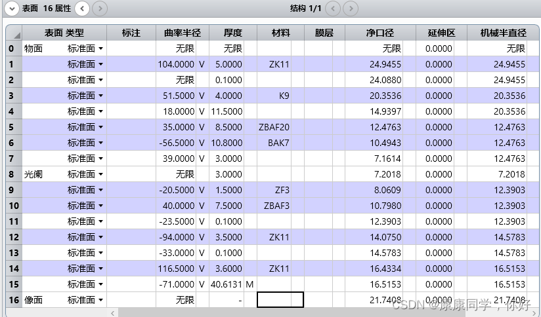The image size is (541, 317).
Task: Select row header 8 for the stop surface
Action: [14, 174]
